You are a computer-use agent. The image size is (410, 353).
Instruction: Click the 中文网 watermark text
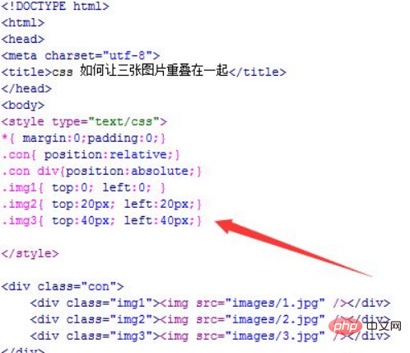coord(384,327)
